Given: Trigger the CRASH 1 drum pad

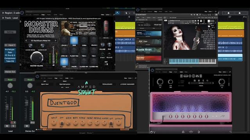Looking at the screenshot, I should 64,40.
